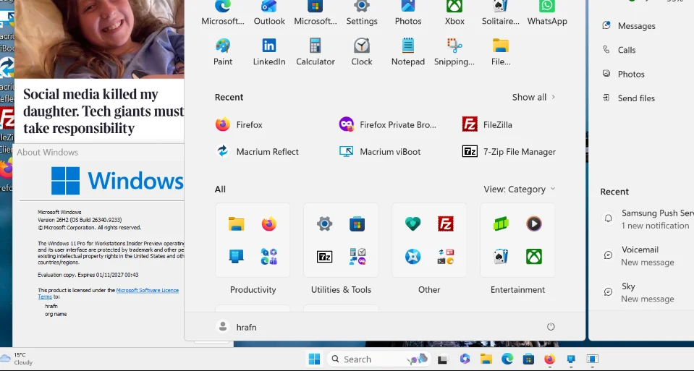The width and height of the screenshot is (694, 371).
Task: Open Firefox icon in Productivity group
Action: [268, 223]
